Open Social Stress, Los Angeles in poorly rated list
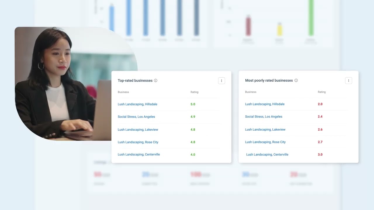The width and height of the screenshot is (374, 210). pyautogui.click(x=264, y=116)
